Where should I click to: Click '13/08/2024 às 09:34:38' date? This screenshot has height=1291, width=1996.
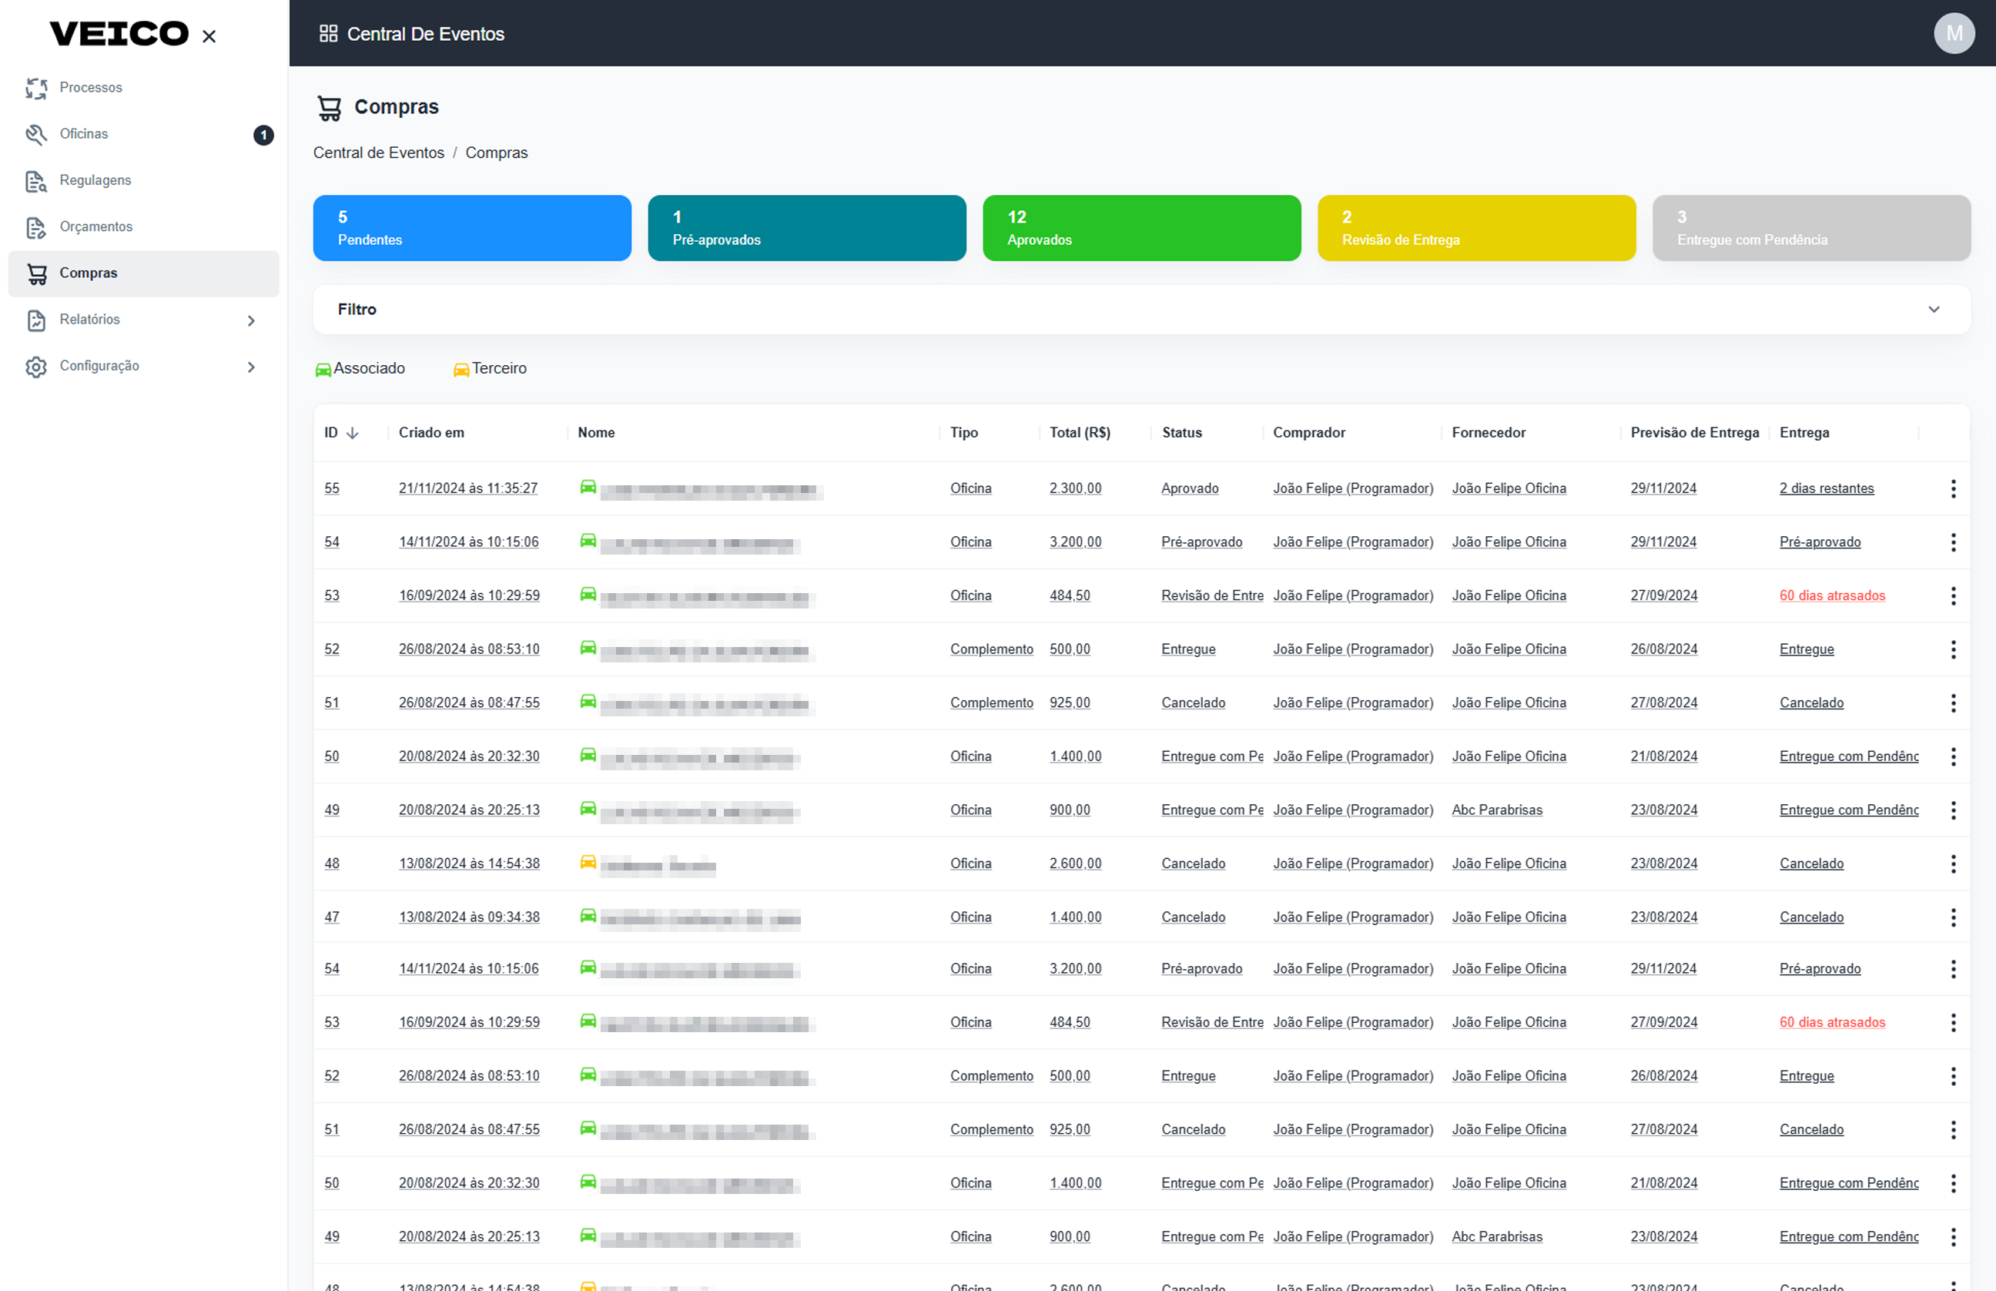pos(469,917)
